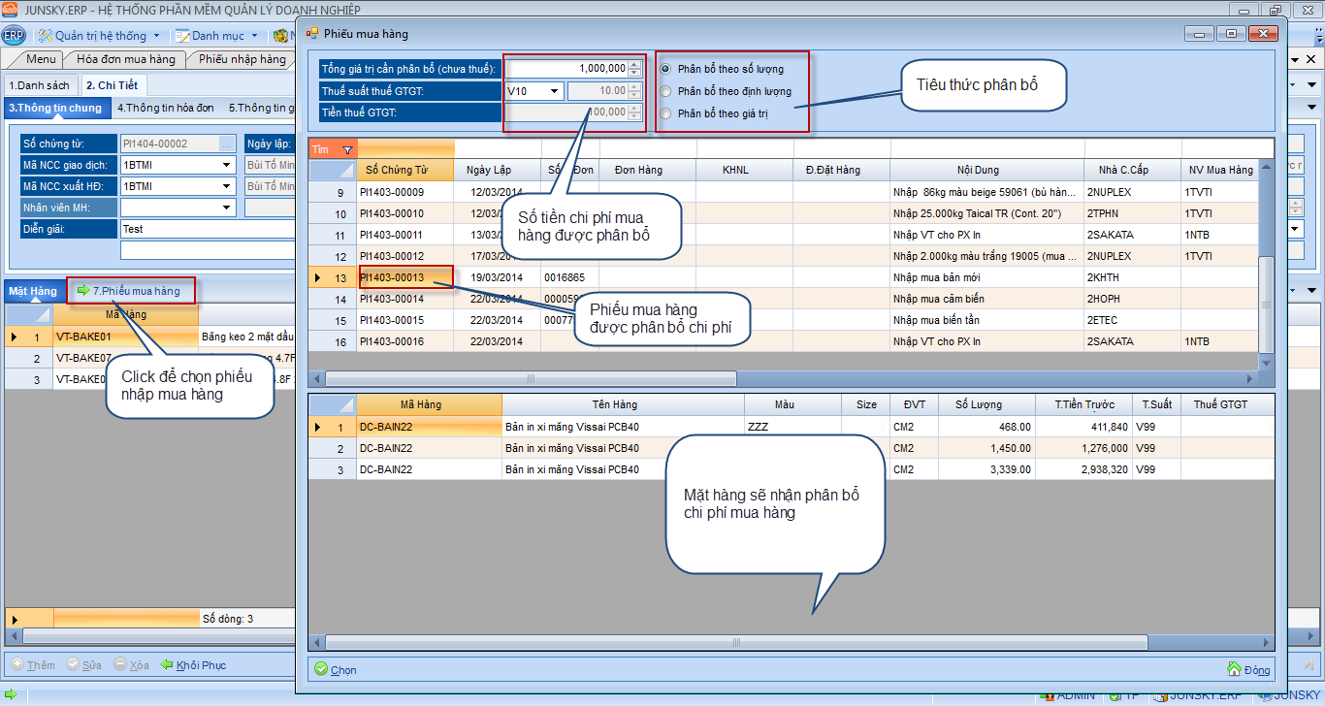Select Phân bổ theo định lượng option

tap(665, 91)
